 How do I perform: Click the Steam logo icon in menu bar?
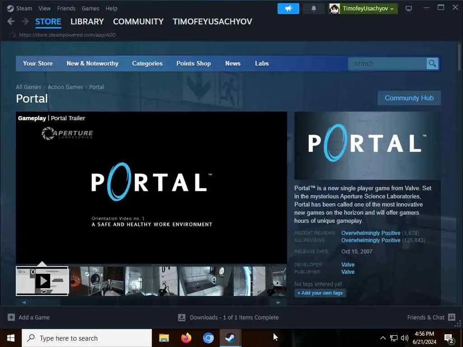[10, 8]
